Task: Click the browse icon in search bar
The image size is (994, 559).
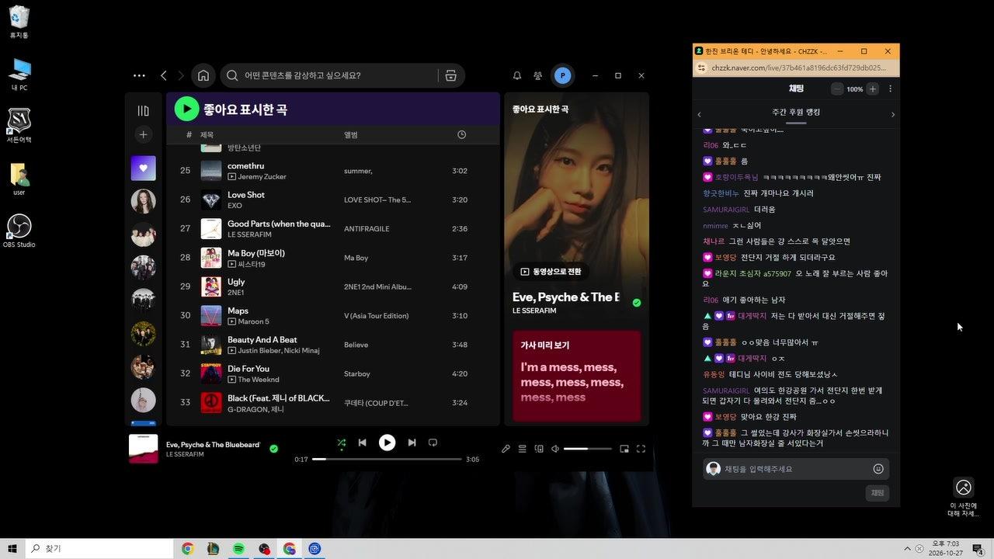Action: (x=450, y=75)
